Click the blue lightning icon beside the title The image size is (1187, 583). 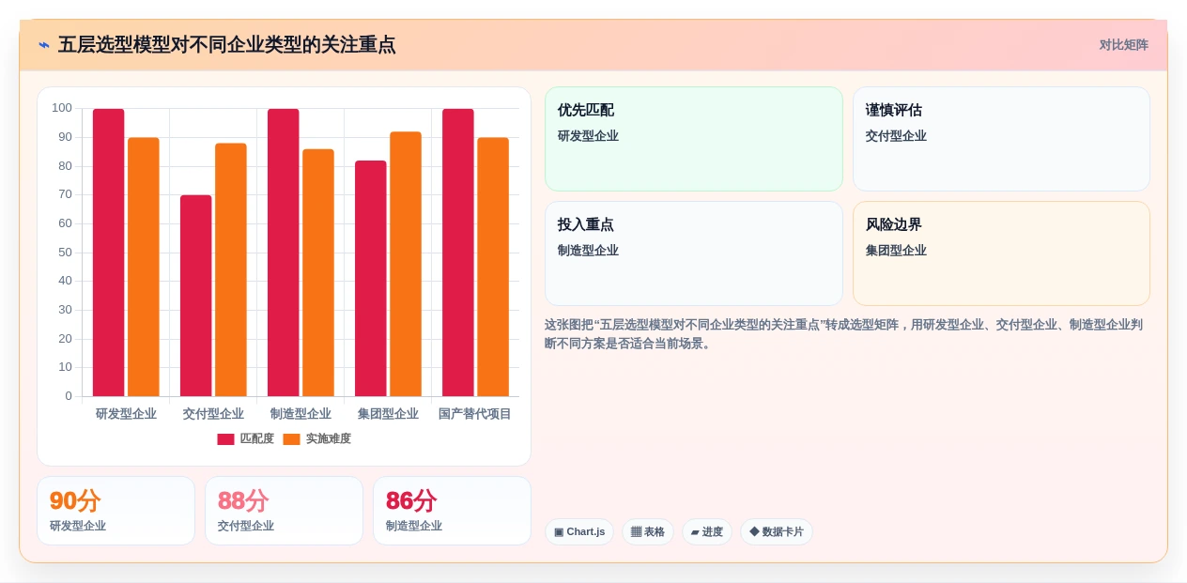[x=44, y=45]
